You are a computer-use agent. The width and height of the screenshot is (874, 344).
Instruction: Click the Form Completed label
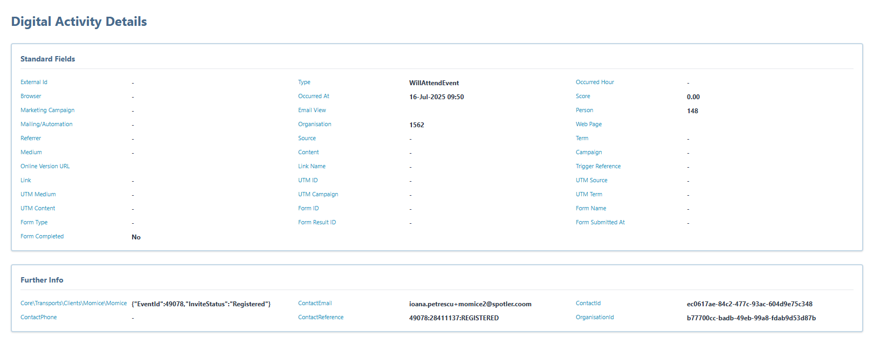click(42, 236)
